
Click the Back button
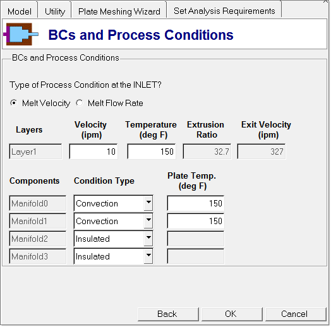[x=168, y=314]
